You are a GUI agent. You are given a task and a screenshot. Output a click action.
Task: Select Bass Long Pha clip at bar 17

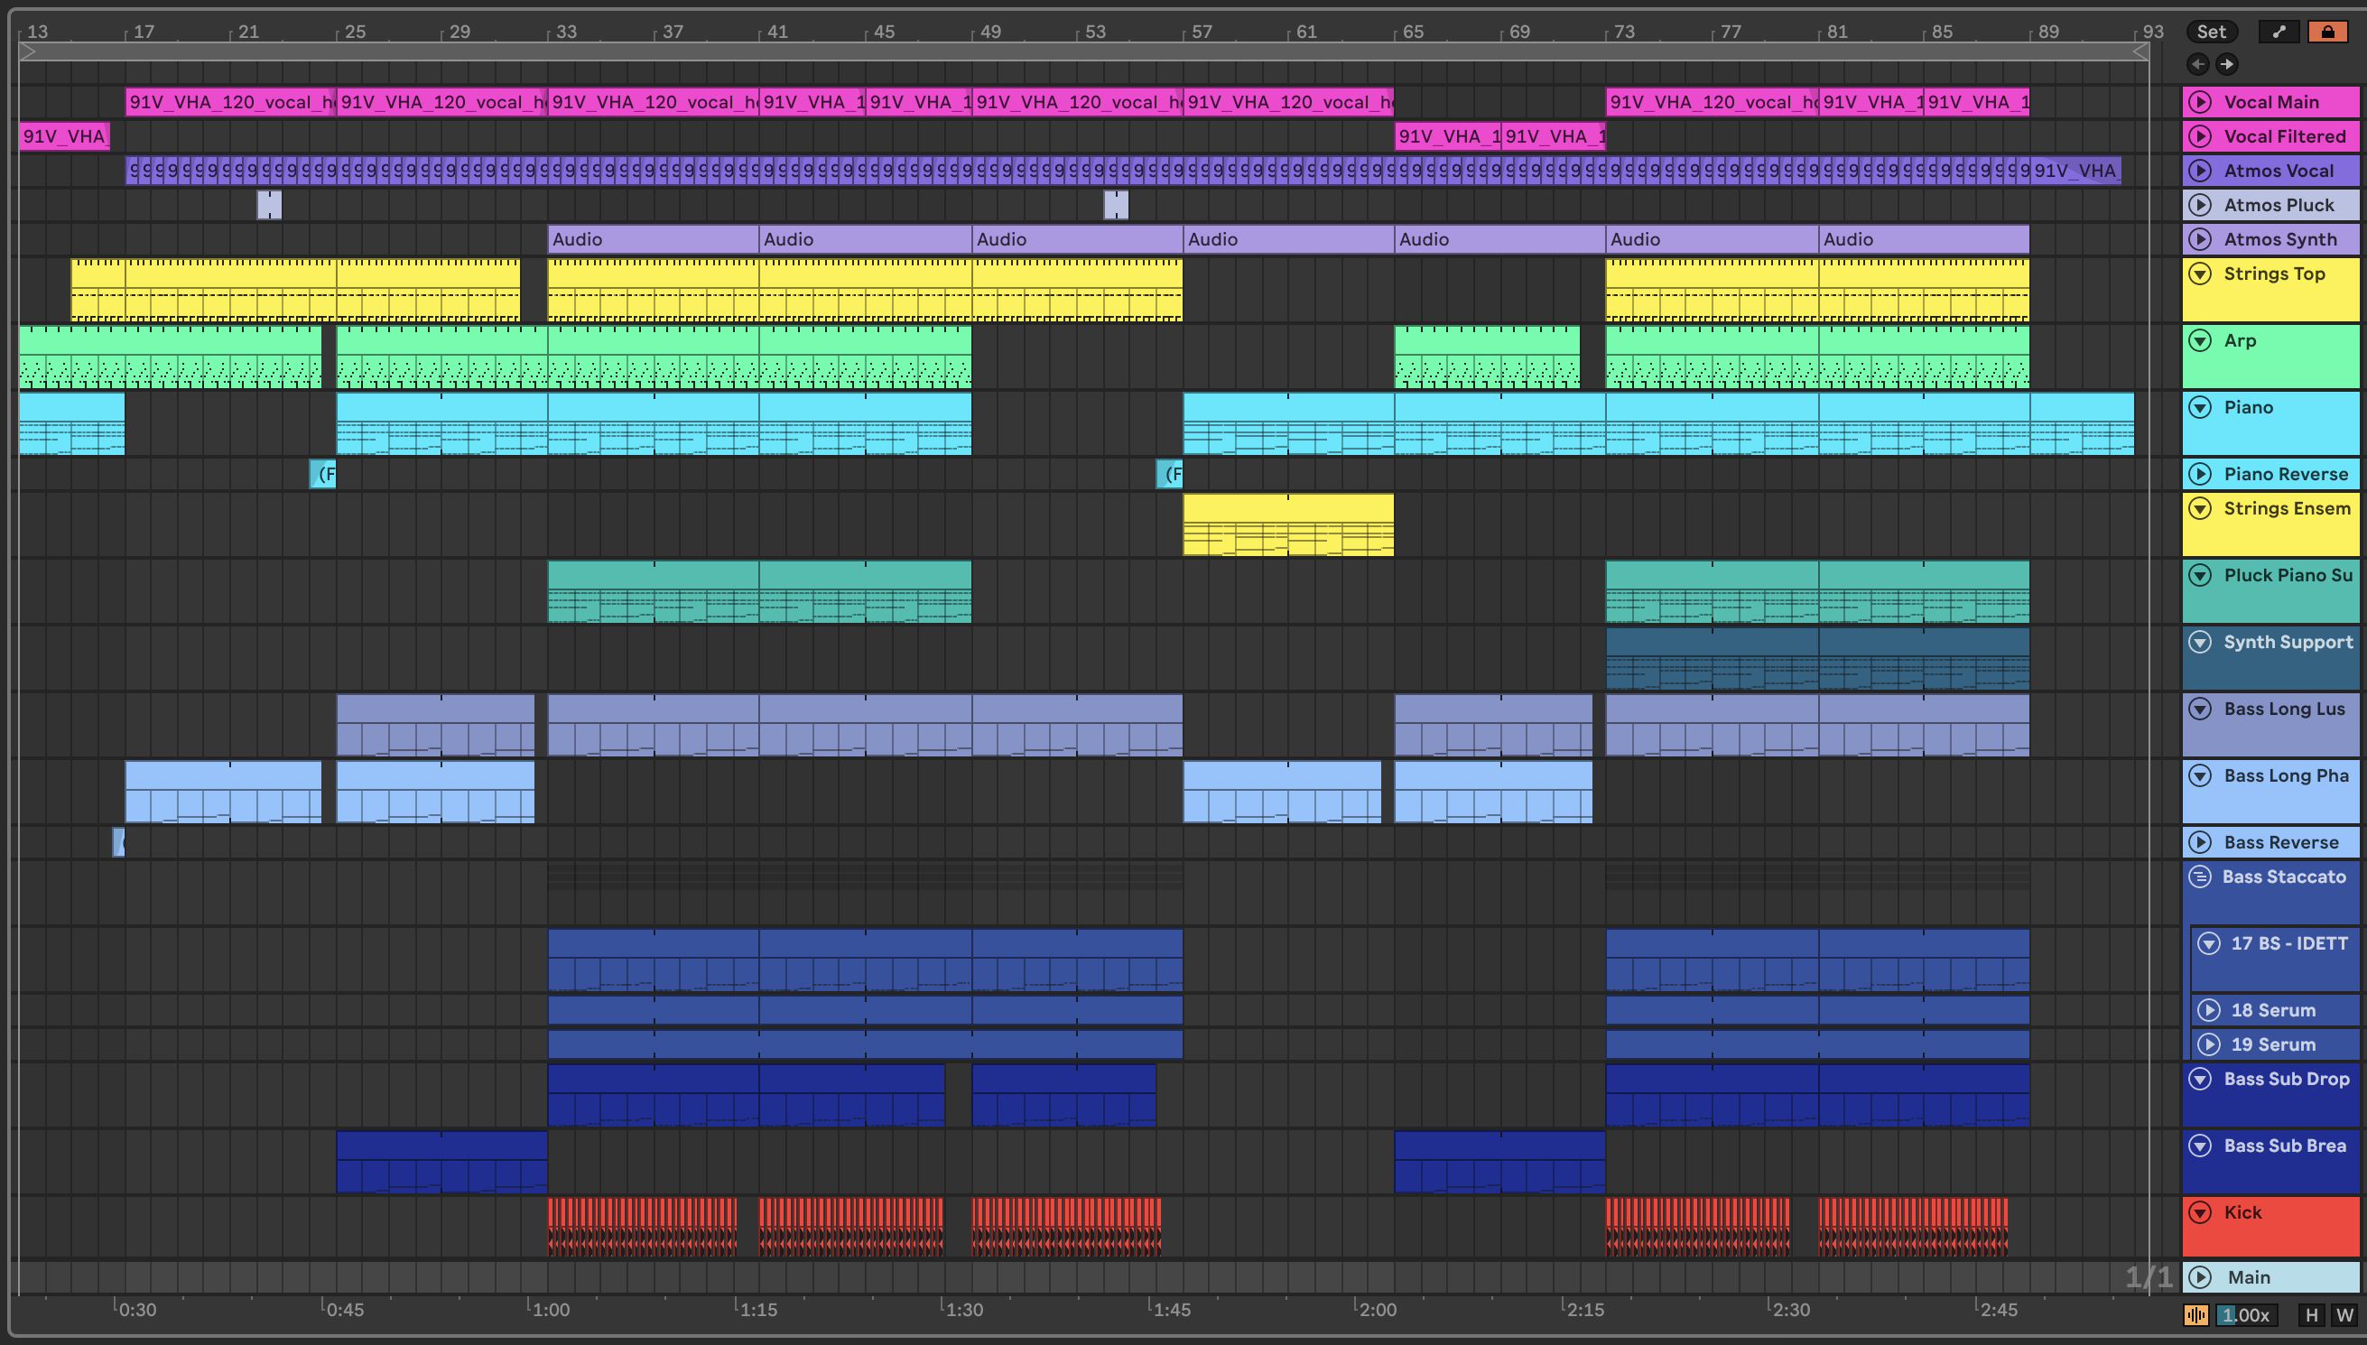click(x=224, y=792)
